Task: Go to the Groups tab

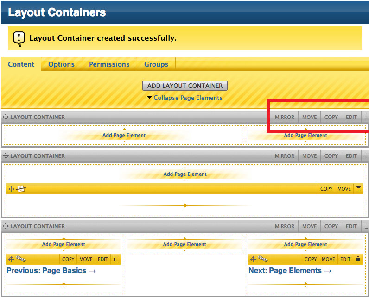Action: 156,64
